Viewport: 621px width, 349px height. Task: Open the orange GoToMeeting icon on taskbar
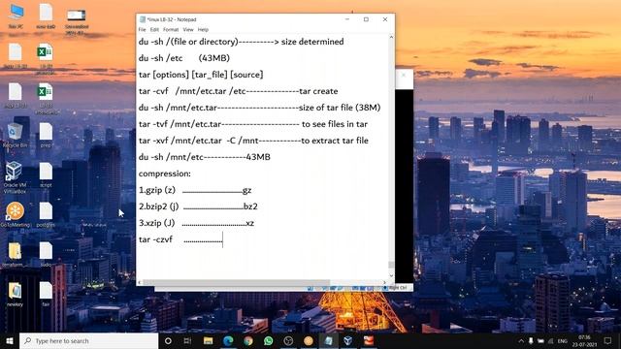(309, 340)
